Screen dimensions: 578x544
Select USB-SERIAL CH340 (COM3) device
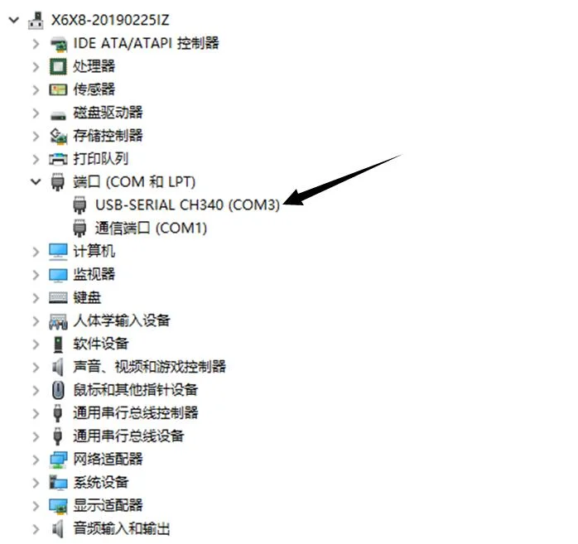[187, 205]
